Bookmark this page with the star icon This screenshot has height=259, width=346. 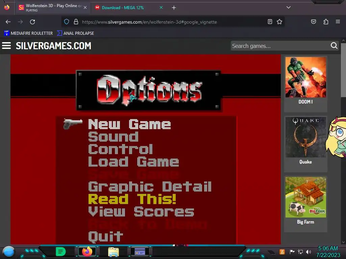click(279, 22)
